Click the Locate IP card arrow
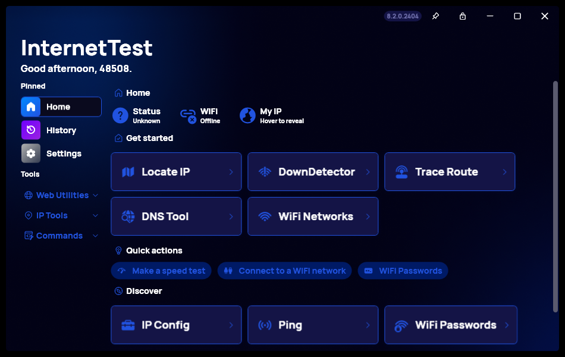Image resolution: width=565 pixels, height=357 pixels. pyautogui.click(x=231, y=172)
